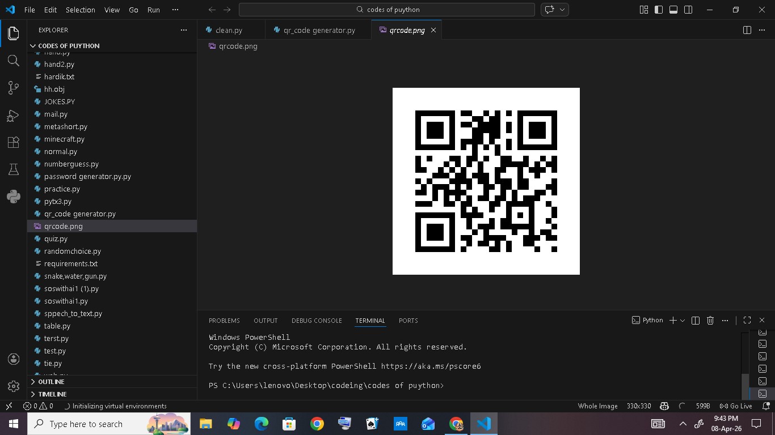Split the editor to the right
775x435 pixels.
[x=747, y=30]
